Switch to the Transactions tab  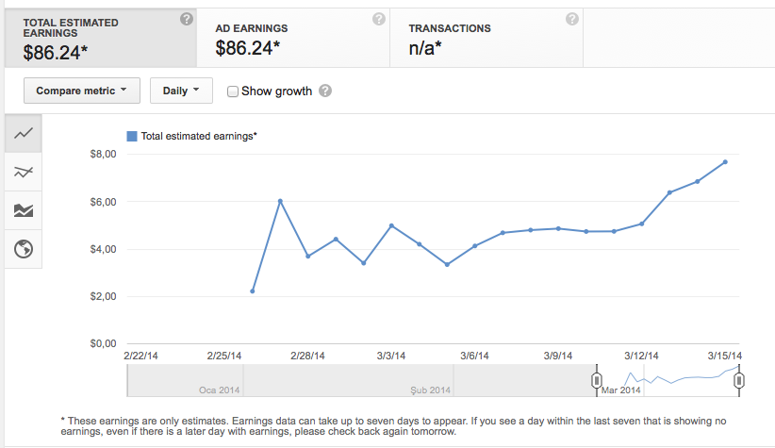pos(486,38)
